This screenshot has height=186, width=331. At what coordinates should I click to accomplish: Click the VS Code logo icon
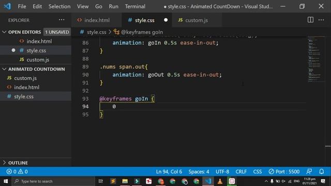click(7, 6)
